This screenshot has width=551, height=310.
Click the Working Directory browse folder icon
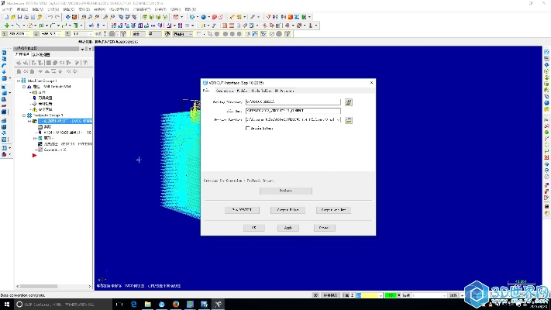(349, 102)
